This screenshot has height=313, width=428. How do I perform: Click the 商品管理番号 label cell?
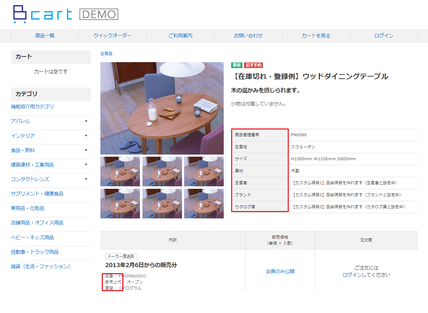pos(260,135)
